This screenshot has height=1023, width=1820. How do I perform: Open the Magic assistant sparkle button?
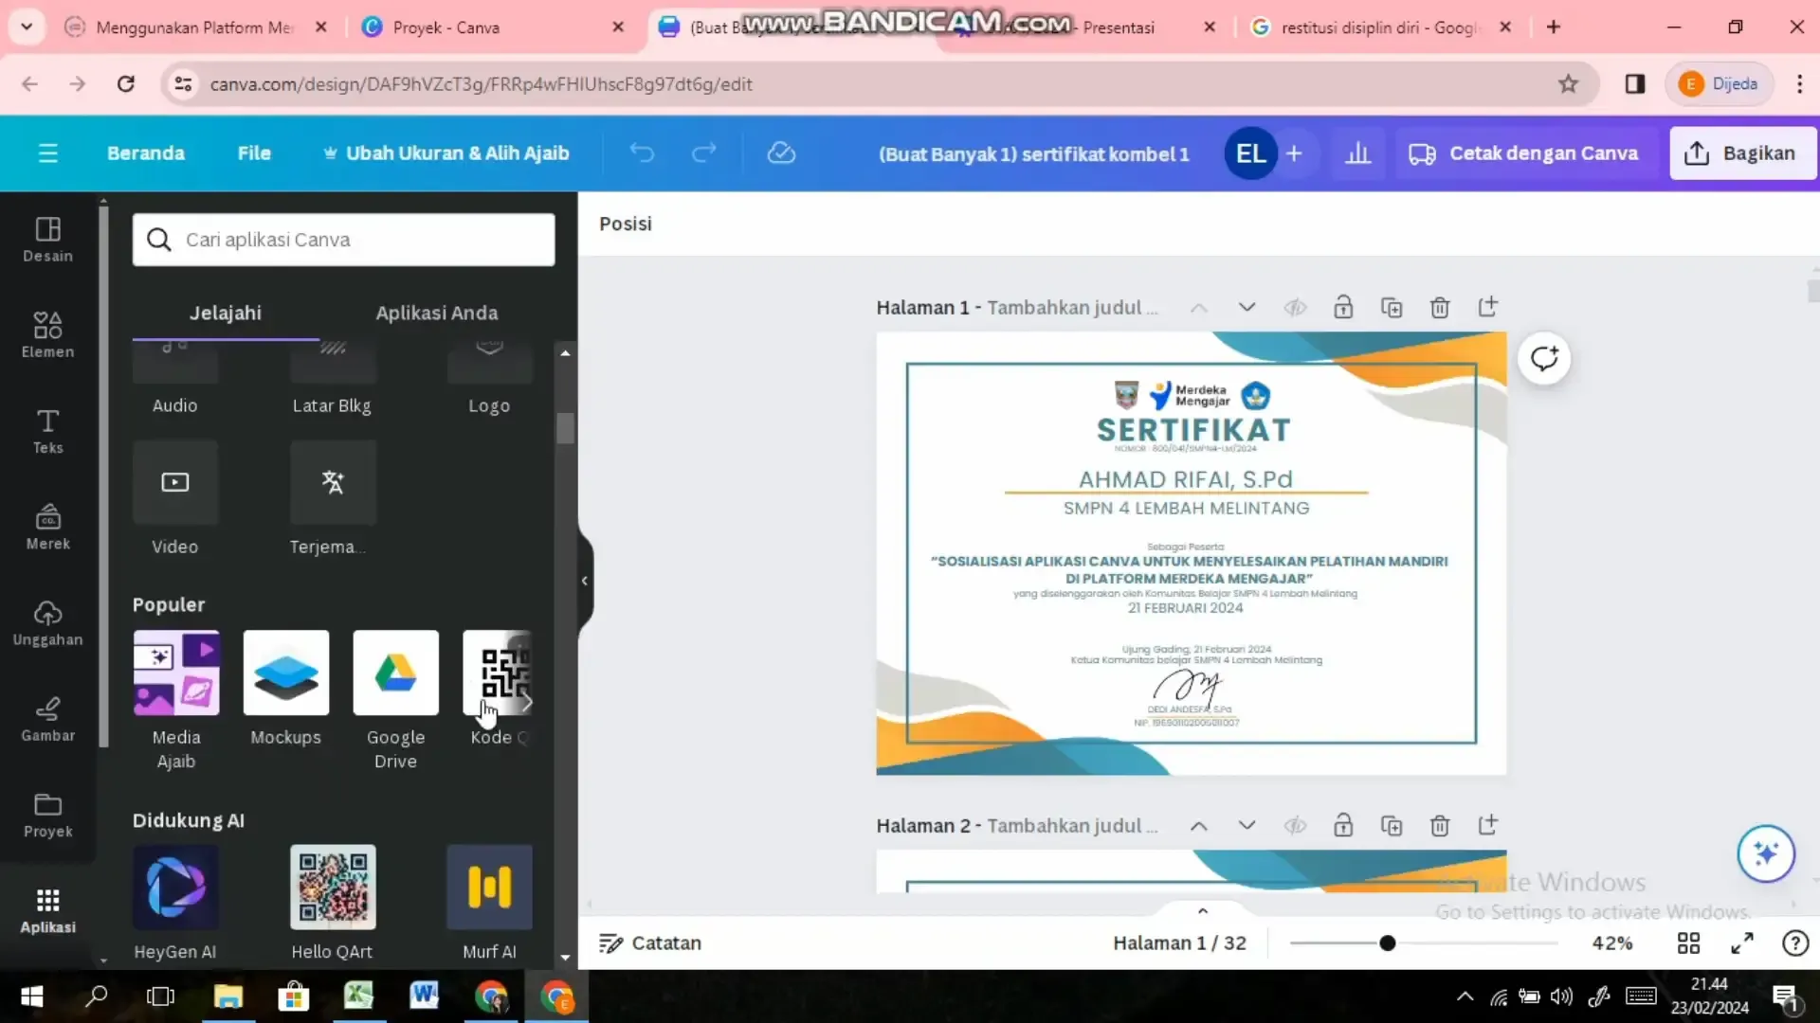tap(1765, 853)
